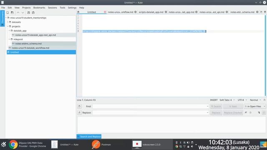Viewport: 267px width, 150px height.
Task: Open the Normal syntax mode dropdown
Action: [x=255, y=100]
